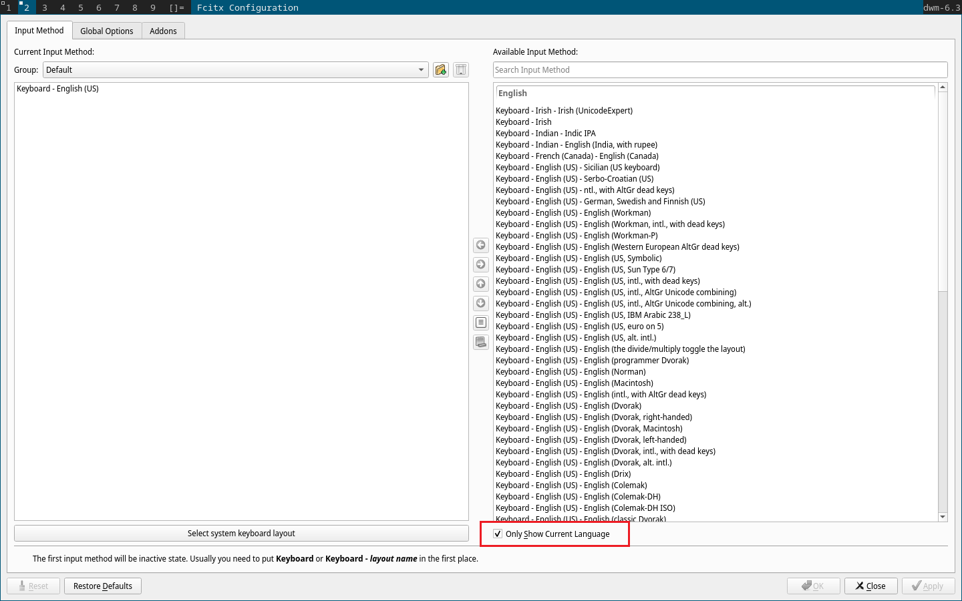Click the move up arrow button
This screenshot has height=601, width=962.
point(481,284)
